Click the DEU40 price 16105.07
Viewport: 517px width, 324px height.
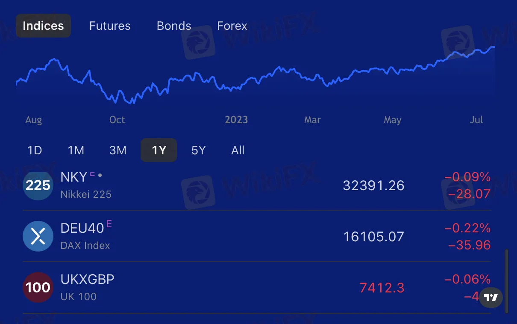tap(374, 237)
